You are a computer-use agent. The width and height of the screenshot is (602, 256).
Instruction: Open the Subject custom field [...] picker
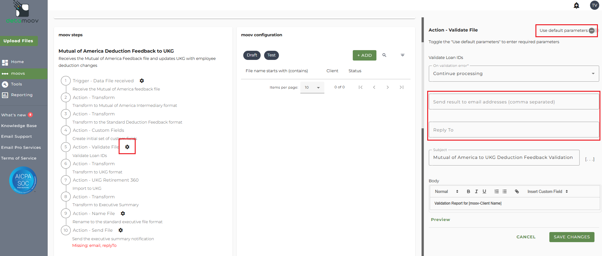click(590, 159)
